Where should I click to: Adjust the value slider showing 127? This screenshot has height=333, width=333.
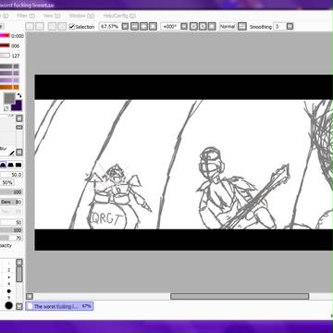pyautogui.click(x=5, y=55)
